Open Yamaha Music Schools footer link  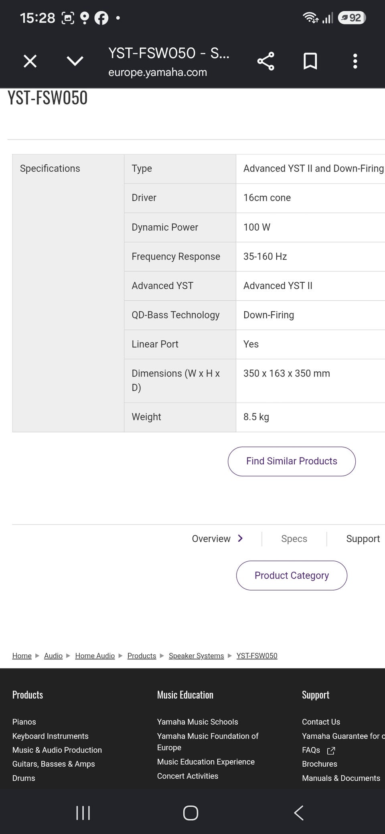pyautogui.click(x=197, y=722)
